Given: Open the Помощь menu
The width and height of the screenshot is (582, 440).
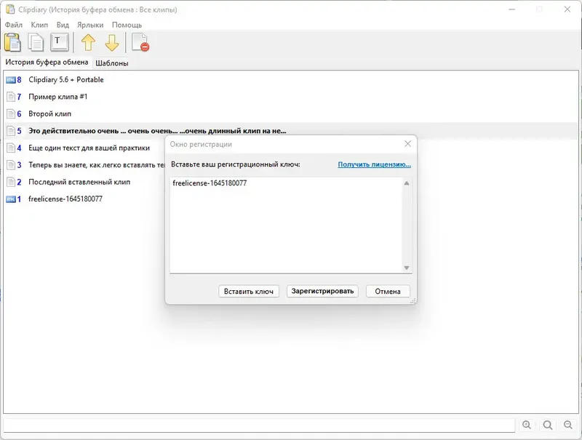Looking at the screenshot, I should pos(127,25).
